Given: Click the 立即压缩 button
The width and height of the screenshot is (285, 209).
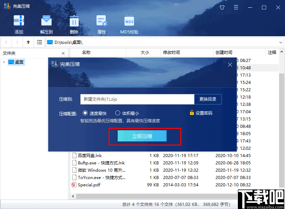Looking at the screenshot, I should (x=142, y=136).
